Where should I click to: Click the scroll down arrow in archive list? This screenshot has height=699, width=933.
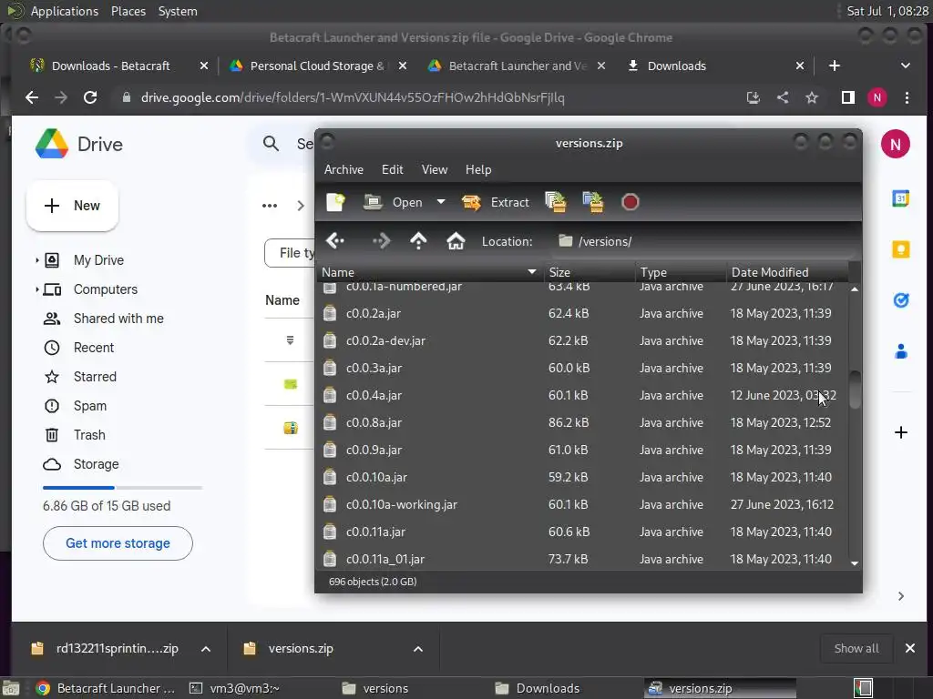click(x=855, y=563)
